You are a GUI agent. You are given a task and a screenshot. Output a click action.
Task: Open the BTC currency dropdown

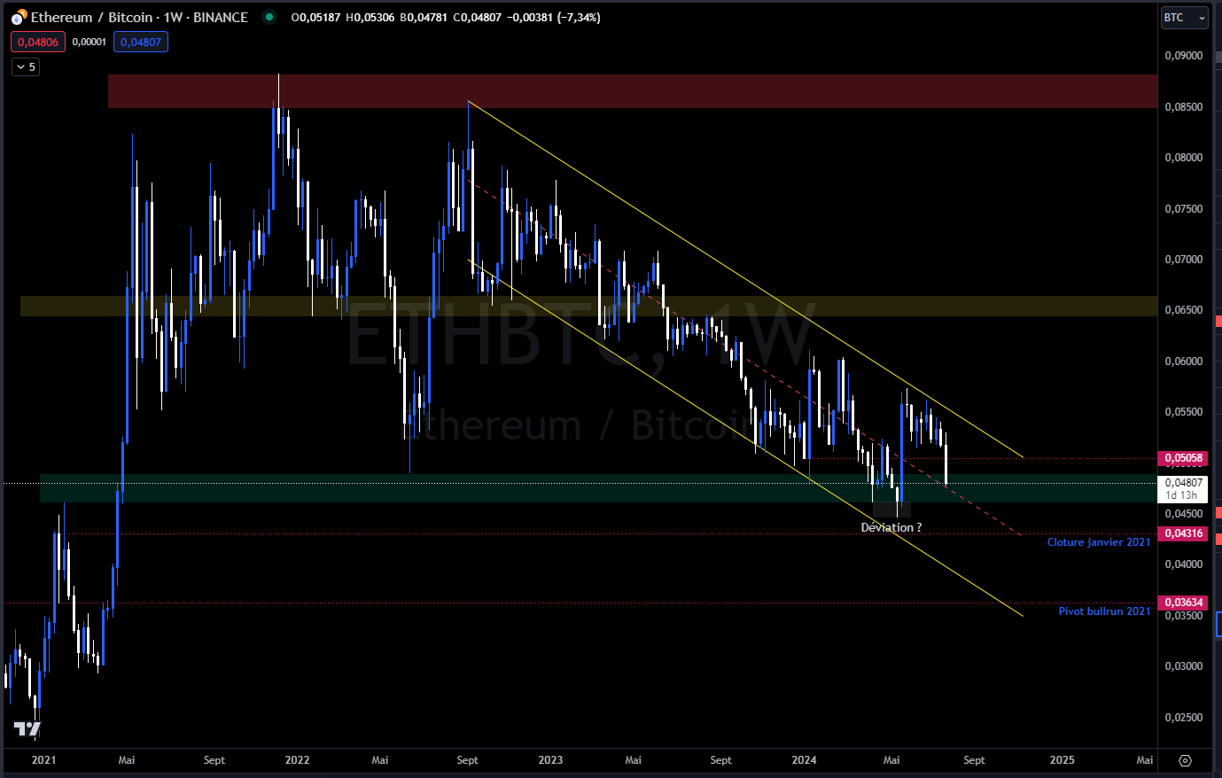1184,18
